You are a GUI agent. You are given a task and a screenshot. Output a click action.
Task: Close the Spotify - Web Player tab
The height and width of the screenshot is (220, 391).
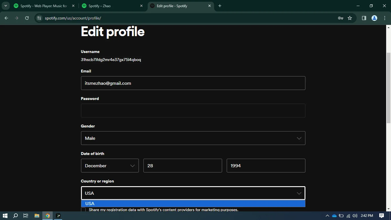[74, 6]
